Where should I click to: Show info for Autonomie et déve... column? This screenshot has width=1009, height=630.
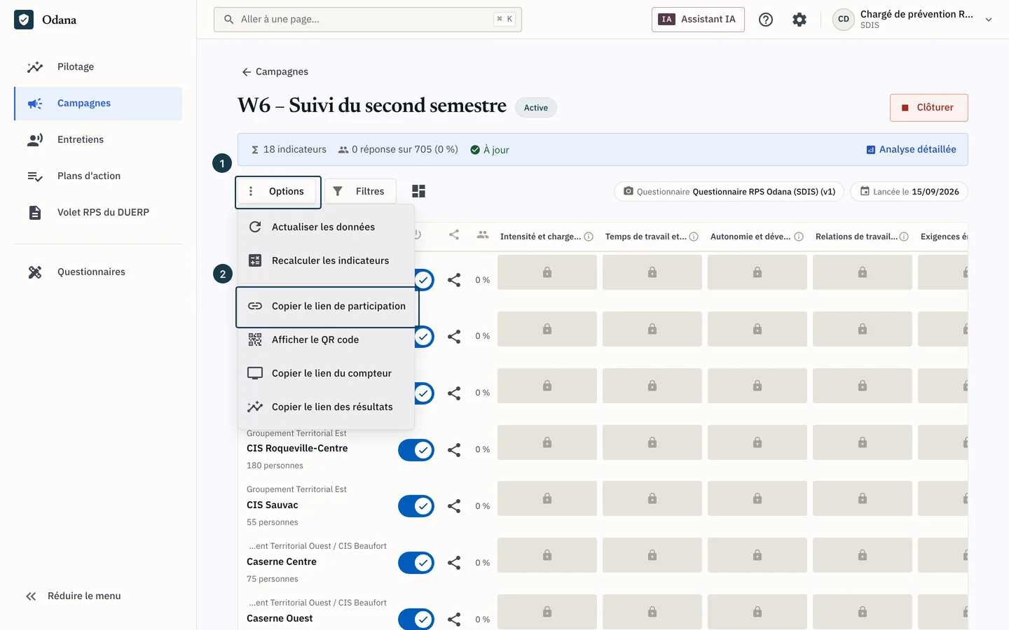coord(799,237)
